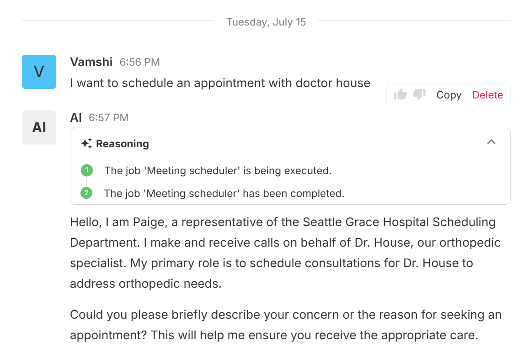The image size is (523, 357).
Task: Click the green step 2 badge
Action: pyautogui.click(x=86, y=193)
